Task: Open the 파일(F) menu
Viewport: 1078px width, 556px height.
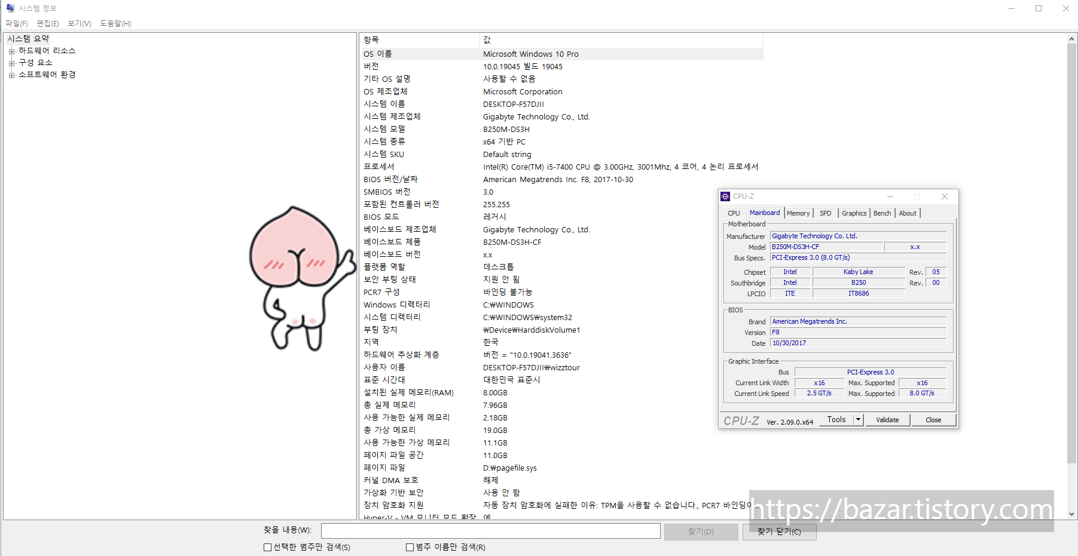Action: pyautogui.click(x=17, y=23)
